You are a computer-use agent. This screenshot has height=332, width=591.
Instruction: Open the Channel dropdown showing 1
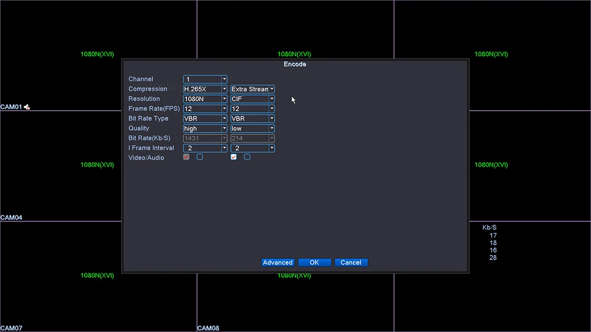coord(205,79)
